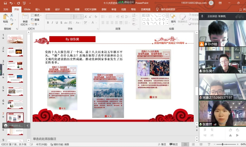Switch to reading view
The height and width of the screenshot is (147, 246).
(201, 144)
